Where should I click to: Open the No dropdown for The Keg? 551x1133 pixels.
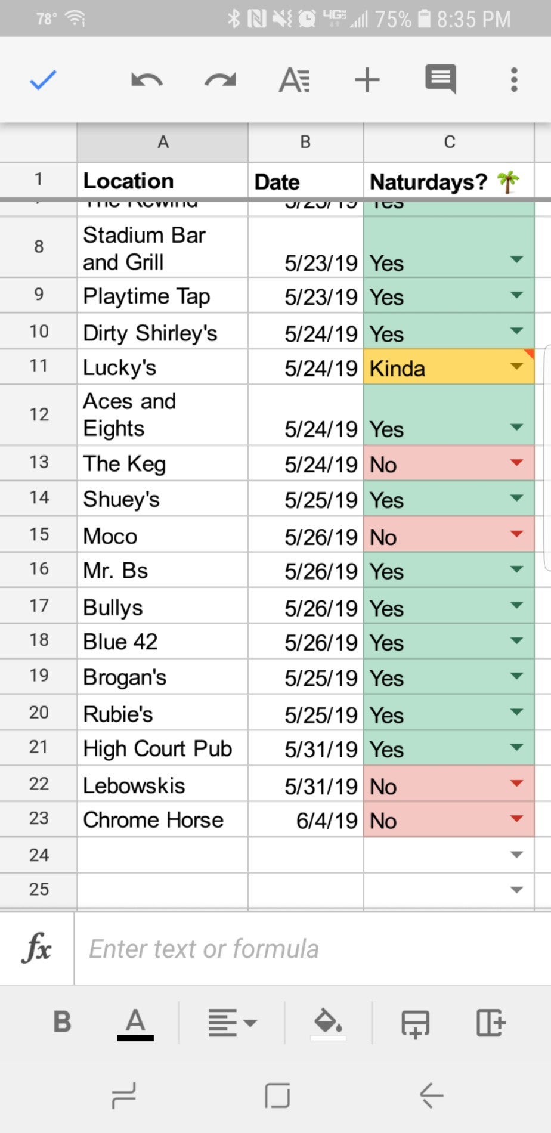(516, 462)
